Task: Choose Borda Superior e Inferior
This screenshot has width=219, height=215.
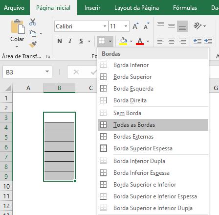Action: [153, 185]
